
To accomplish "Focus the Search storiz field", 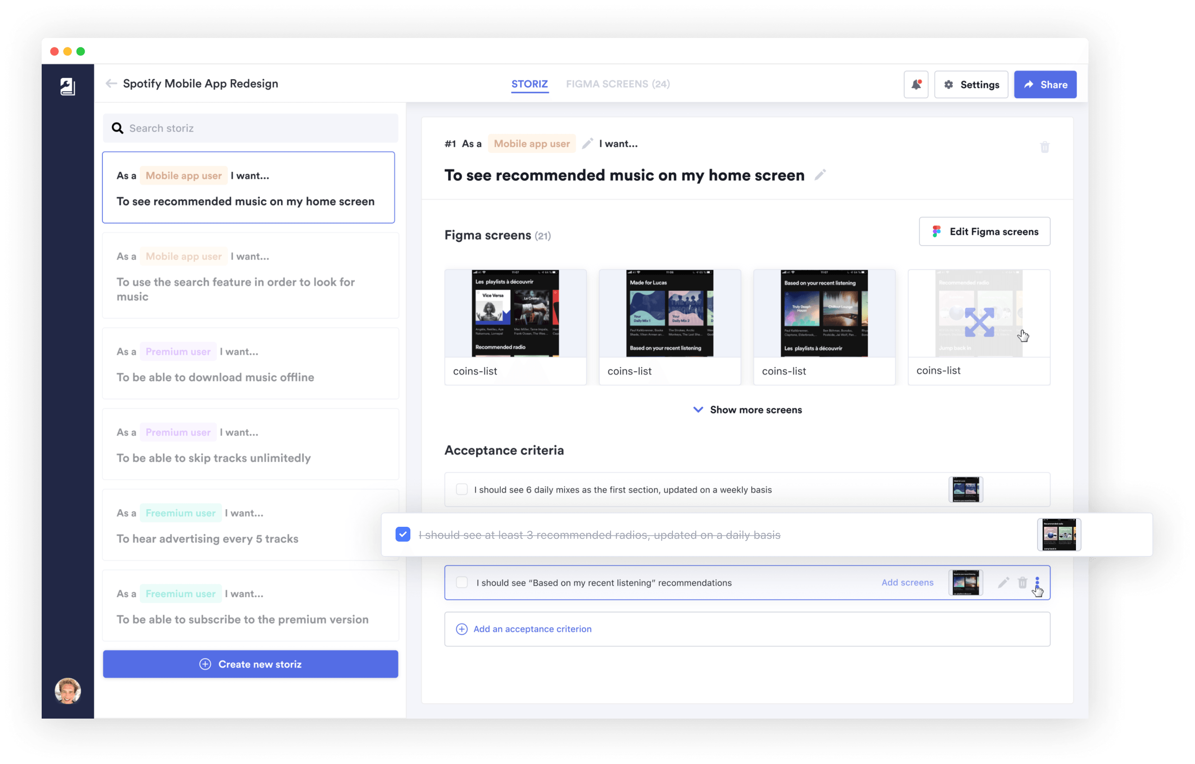I will pos(251,128).
